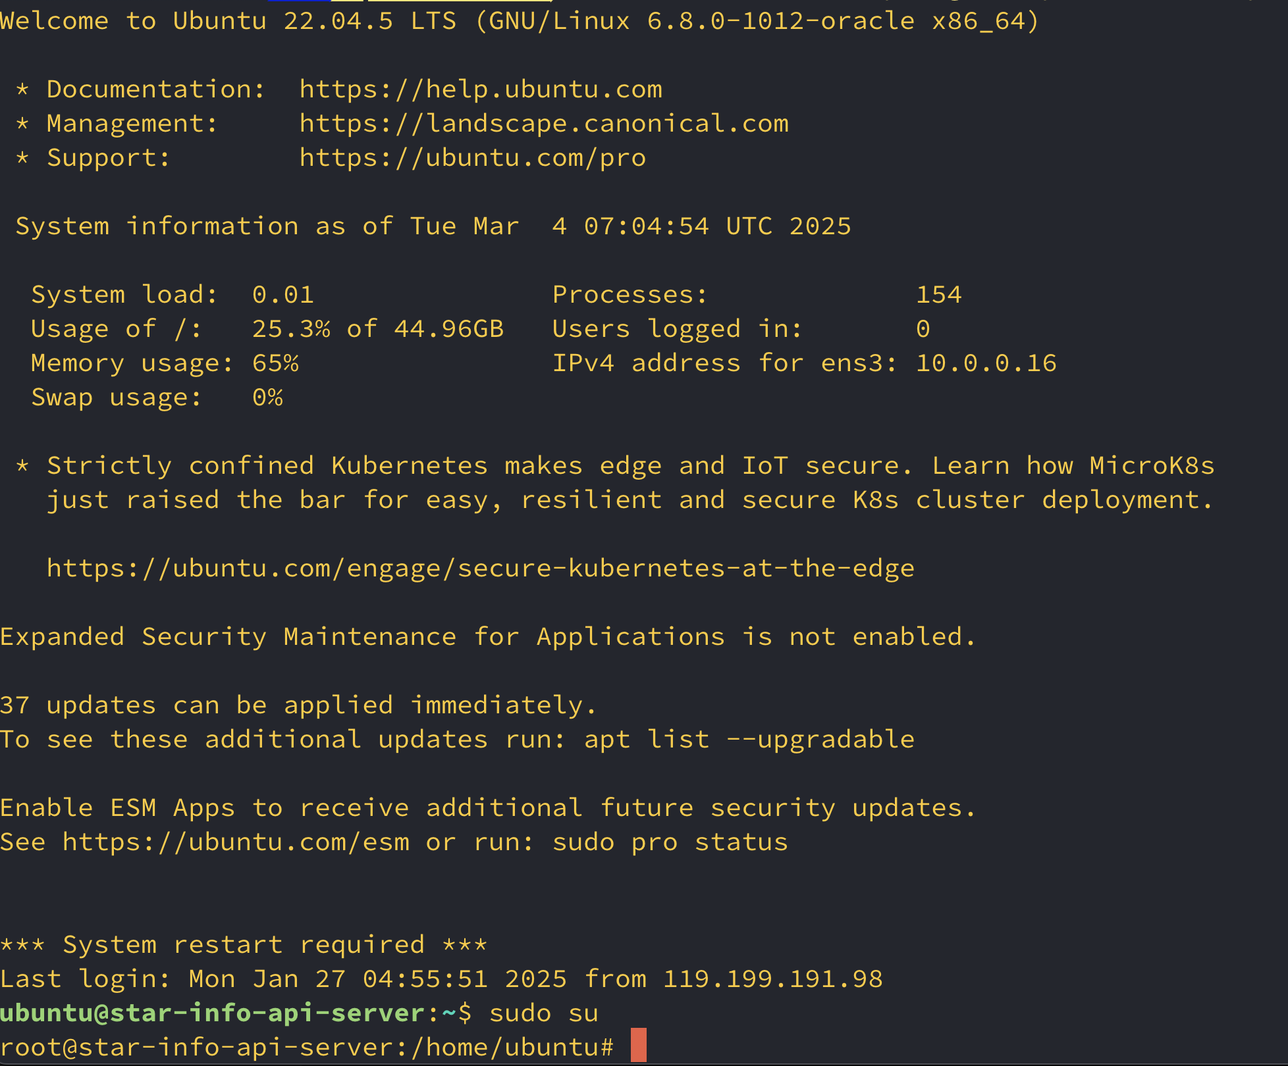Click the System load 0.01 value
The image size is (1288, 1066).
coord(283,295)
